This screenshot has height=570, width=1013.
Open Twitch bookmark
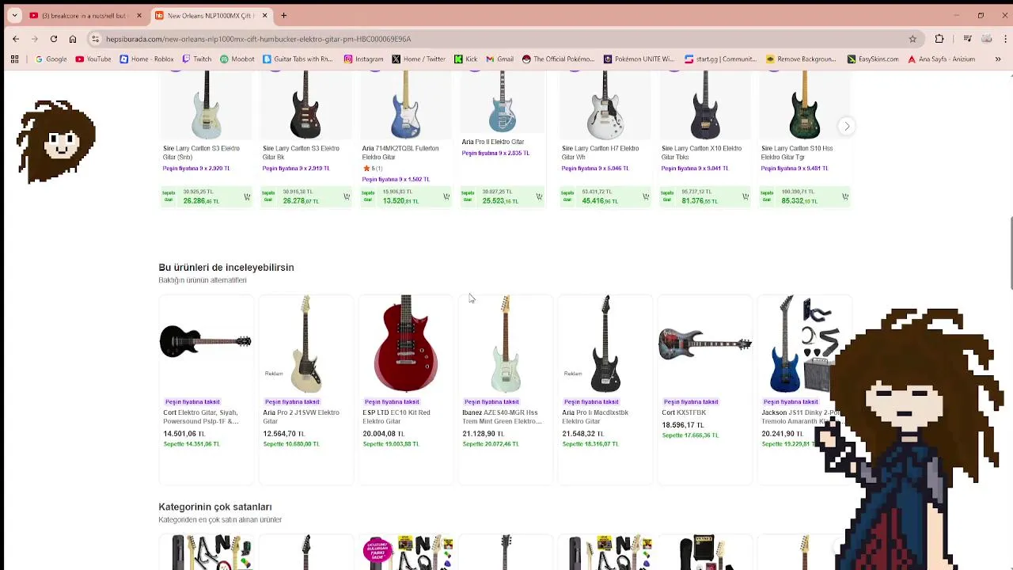coord(196,59)
